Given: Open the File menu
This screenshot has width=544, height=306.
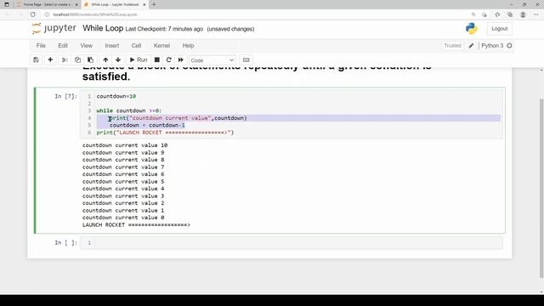Looking at the screenshot, I should coord(41,46).
